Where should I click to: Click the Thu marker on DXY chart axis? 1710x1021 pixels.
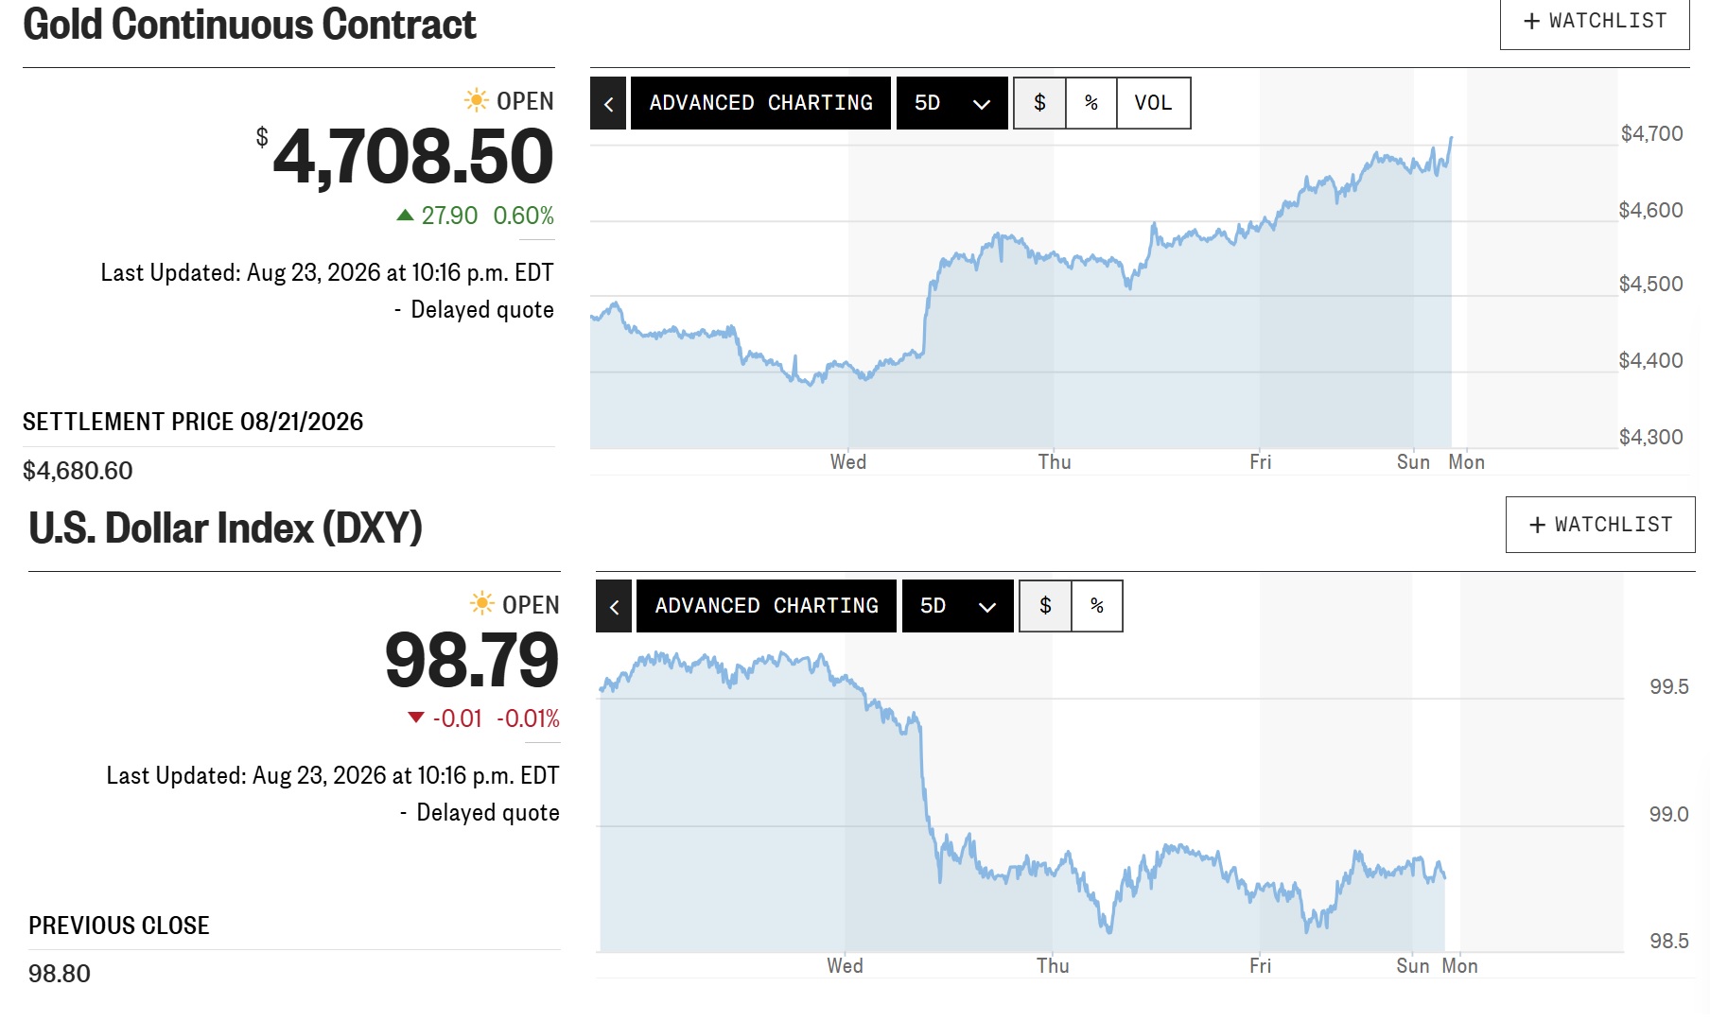[1053, 966]
